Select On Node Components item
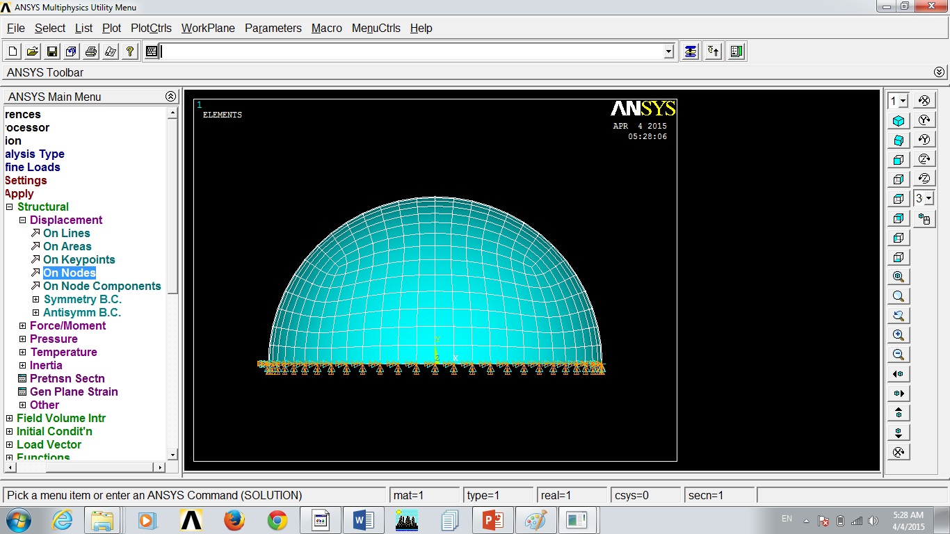Viewport: 950px width, 534px height. pyautogui.click(x=102, y=286)
